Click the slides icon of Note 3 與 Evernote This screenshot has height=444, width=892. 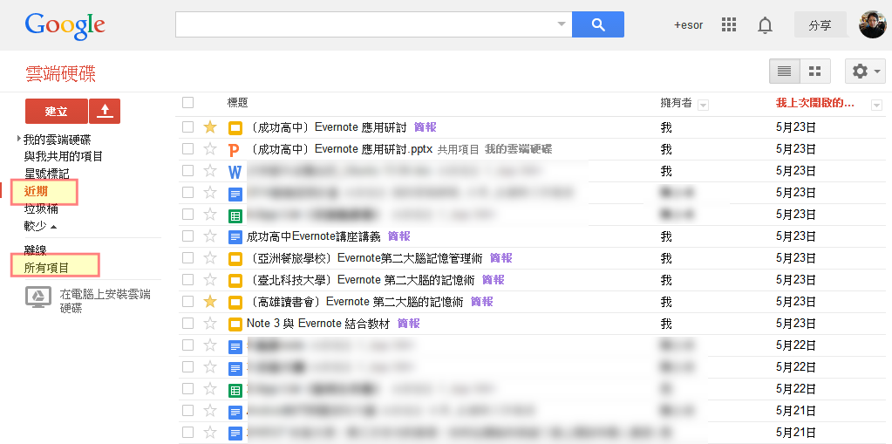pos(235,324)
